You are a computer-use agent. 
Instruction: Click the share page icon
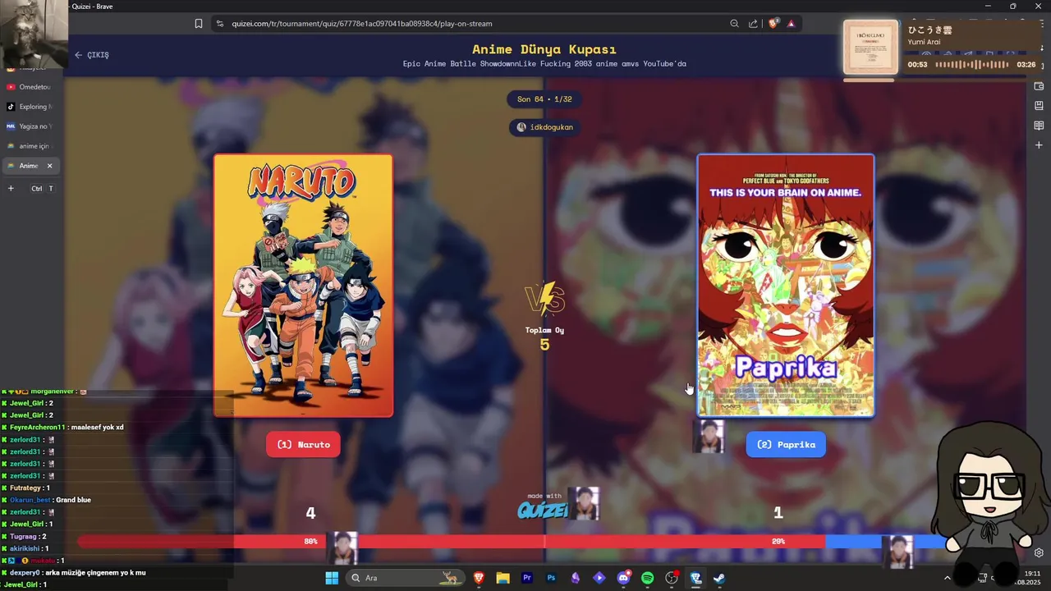pyautogui.click(x=753, y=24)
